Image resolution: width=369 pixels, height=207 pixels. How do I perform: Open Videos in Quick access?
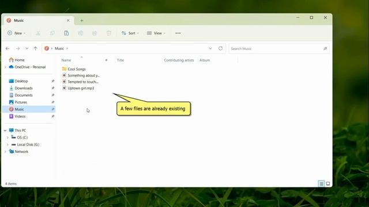point(20,116)
